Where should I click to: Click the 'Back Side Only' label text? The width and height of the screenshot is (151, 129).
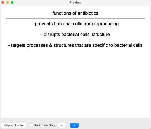pos(44,125)
